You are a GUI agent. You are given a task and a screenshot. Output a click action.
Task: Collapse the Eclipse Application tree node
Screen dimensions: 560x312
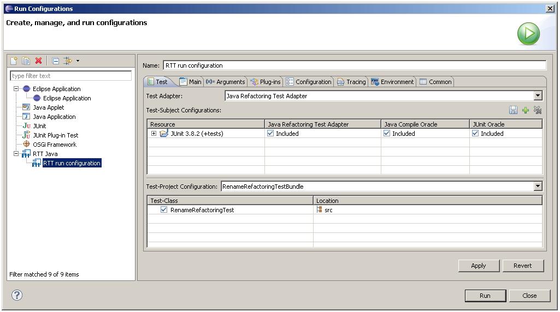click(x=16, y=89)
